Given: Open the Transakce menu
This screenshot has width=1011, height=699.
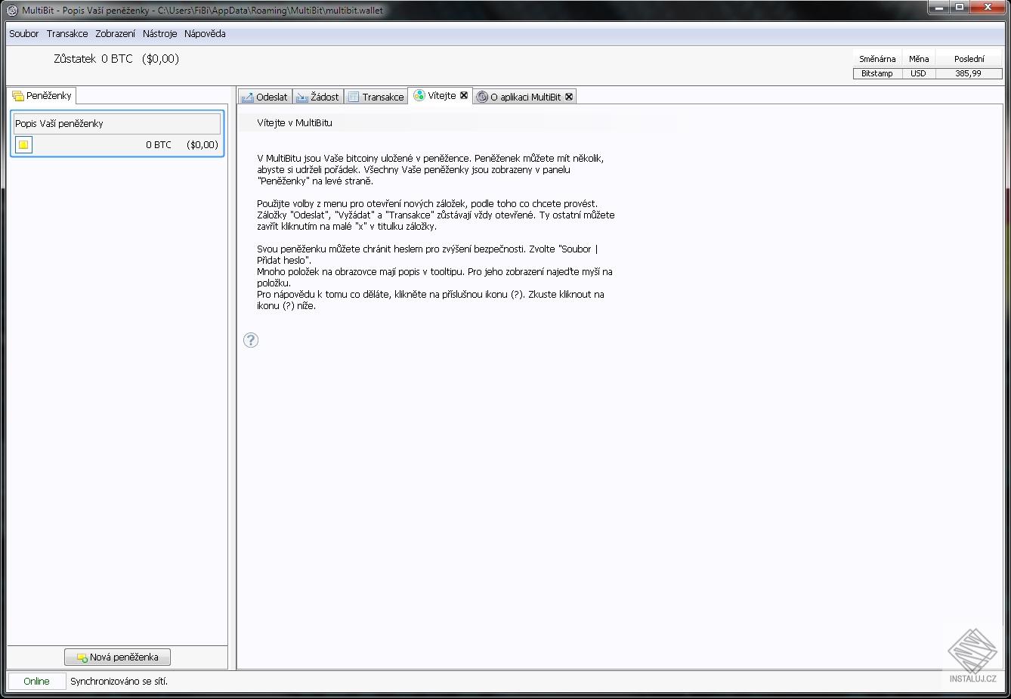Looking at the screenshot, I should (x=67, y=34).
